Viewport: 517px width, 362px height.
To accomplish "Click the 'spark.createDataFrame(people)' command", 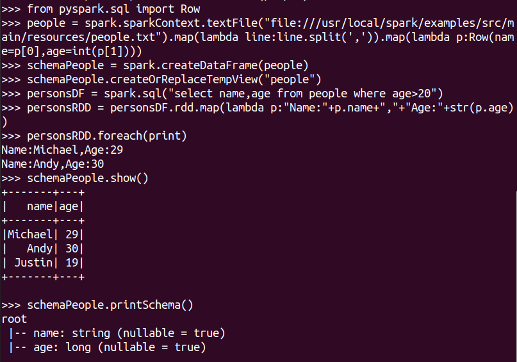I will tap(216, 65).
